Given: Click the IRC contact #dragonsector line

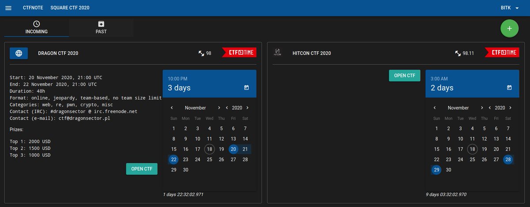Looking at the screenshot, I should [x=73, y=112].
